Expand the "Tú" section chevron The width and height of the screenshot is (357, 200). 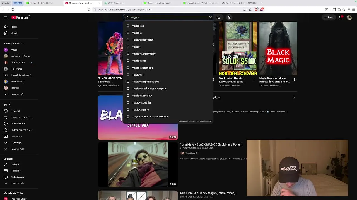click(x=9, y=105)
